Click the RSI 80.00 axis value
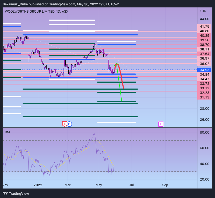The height and width of the screenshot is (198, 215). coord(205,132)
